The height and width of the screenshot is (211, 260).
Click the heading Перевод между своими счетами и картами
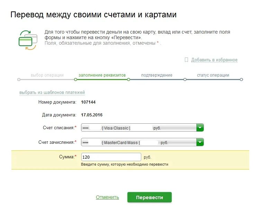coord(93,15)
